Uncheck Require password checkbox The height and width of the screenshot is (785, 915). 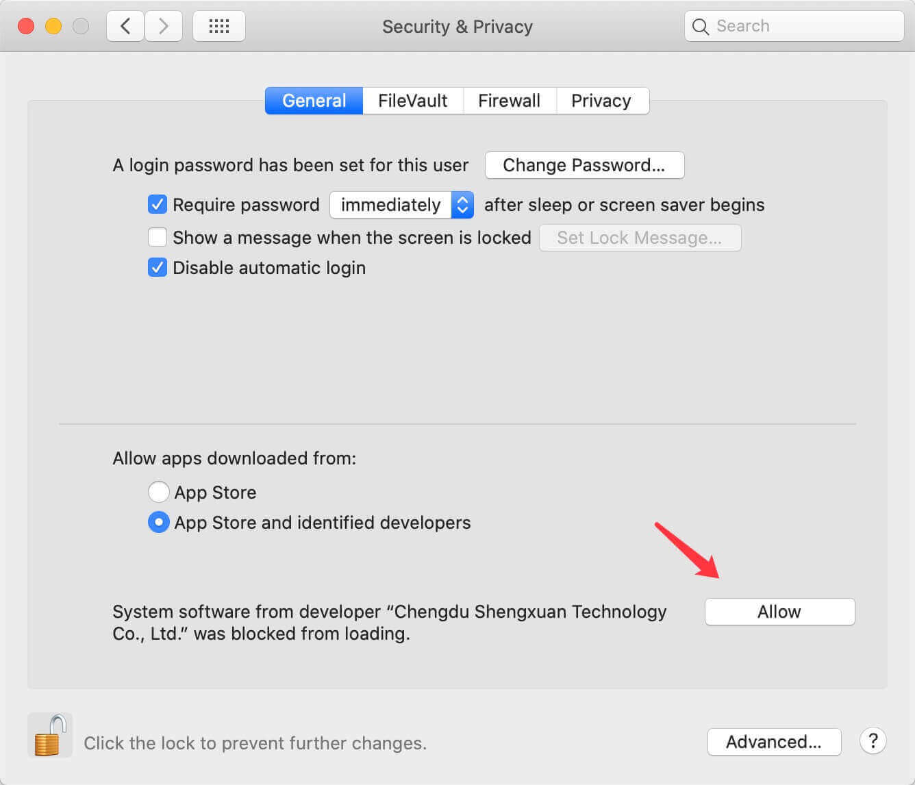pyautogui.click(x=158, y=204)
